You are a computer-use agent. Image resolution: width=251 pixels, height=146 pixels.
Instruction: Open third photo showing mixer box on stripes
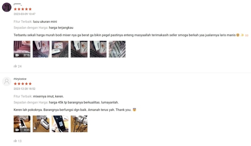[x=60, y=49]
